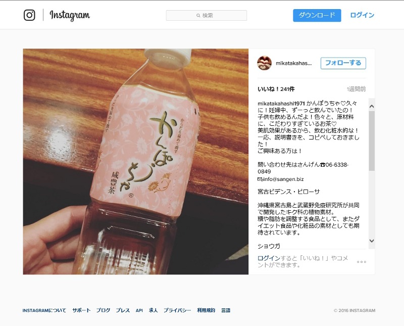404x326 pixels.
Task: Open the 利用規約 terms link
Action: point(206,310)
